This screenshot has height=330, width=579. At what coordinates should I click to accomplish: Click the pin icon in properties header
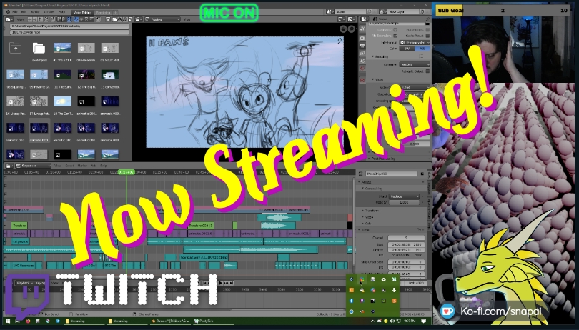pos(427,19)
